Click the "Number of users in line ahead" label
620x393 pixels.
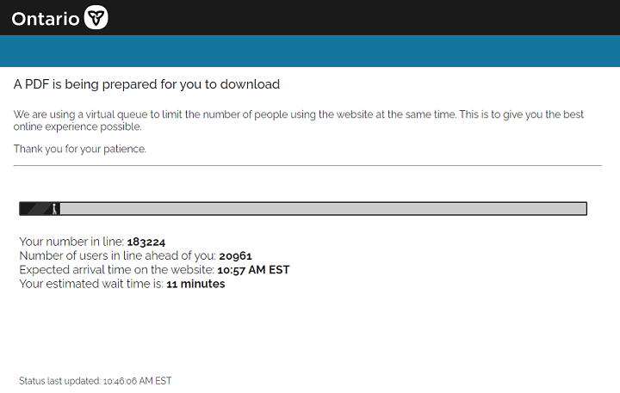[x=117, y=256]
